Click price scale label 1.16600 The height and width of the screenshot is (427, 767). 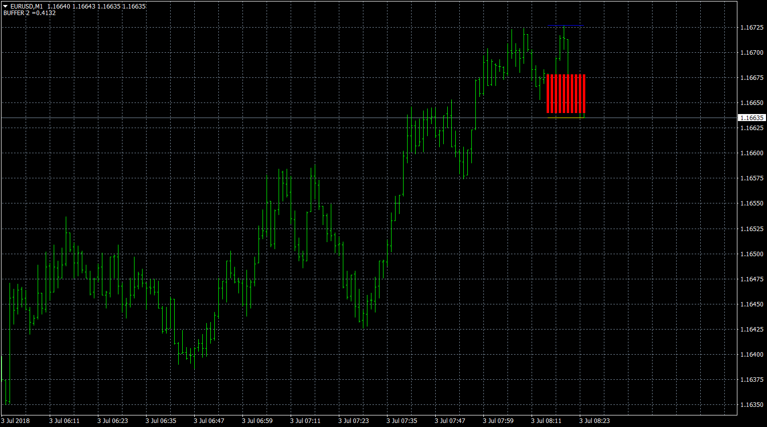point(752,153)
